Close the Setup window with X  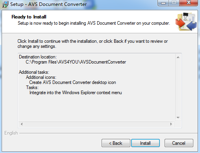point(189,3)
